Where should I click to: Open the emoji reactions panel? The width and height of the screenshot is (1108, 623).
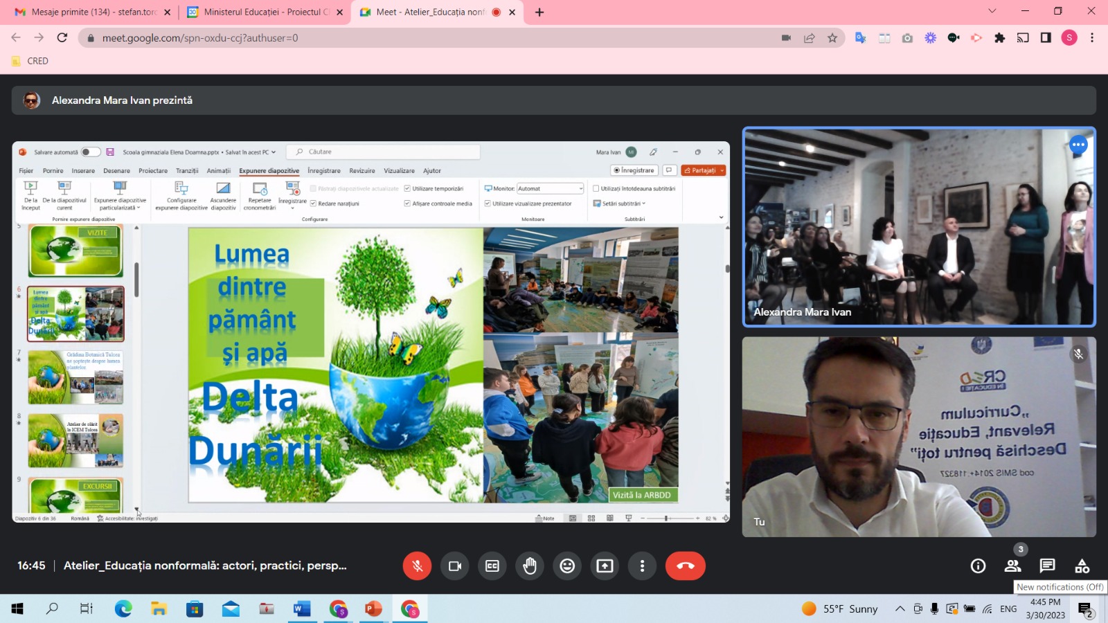(x=567, y=566)
